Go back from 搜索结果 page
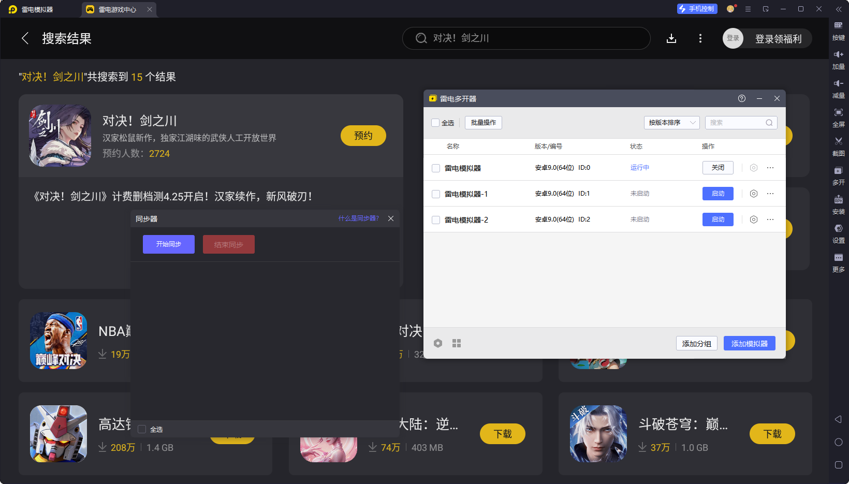This screenshot has height=484, width=849. coord(25,38)
